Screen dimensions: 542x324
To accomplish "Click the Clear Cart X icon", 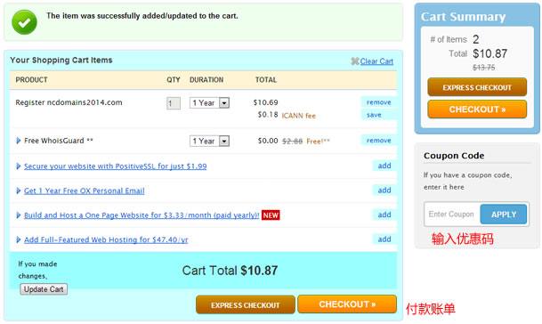I will point(355,61).
